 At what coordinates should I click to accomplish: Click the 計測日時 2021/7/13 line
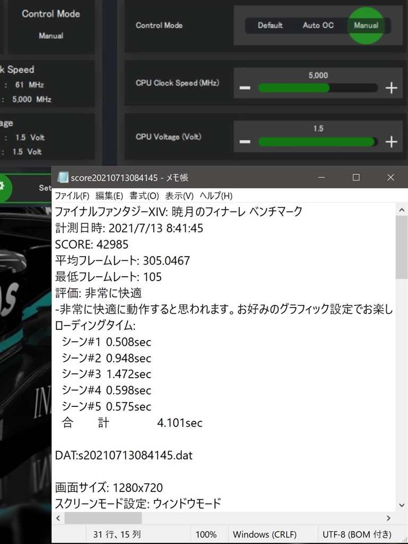pyautogui.click(x=129, y=228)
